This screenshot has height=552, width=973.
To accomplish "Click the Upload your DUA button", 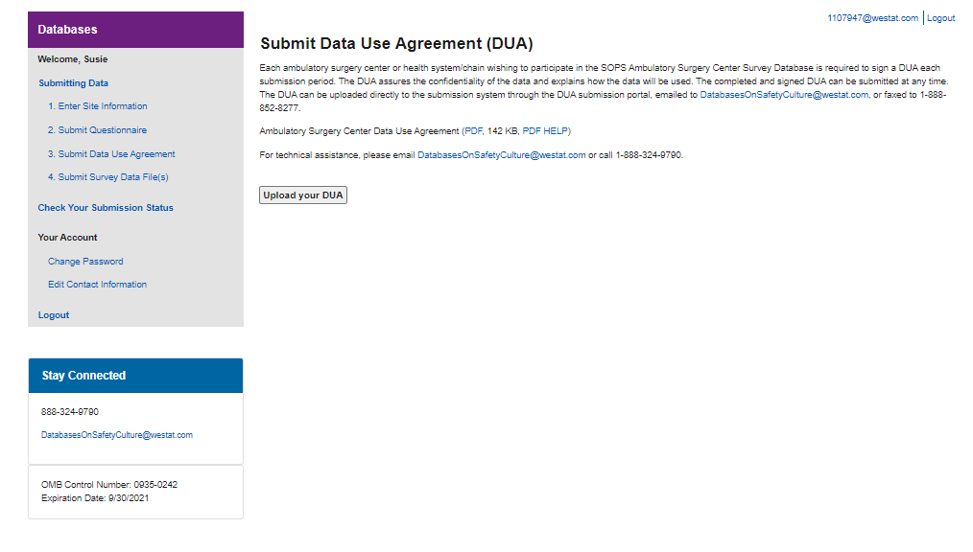I will pos(302,195).
